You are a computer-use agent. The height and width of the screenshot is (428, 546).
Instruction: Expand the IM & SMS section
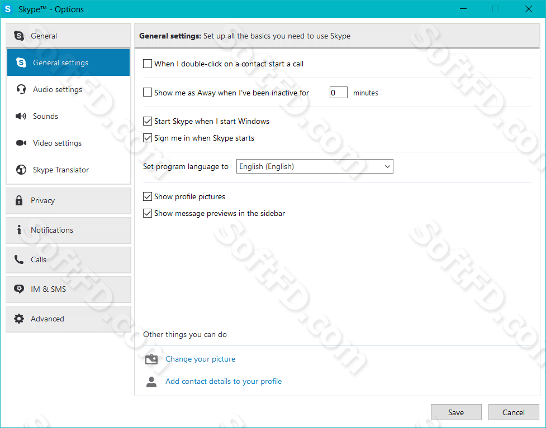(x=68, y=289)
